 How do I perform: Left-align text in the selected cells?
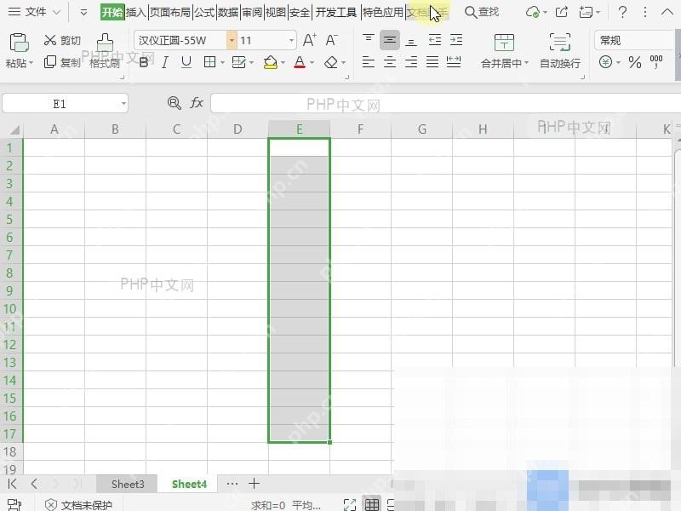[369, 62]
